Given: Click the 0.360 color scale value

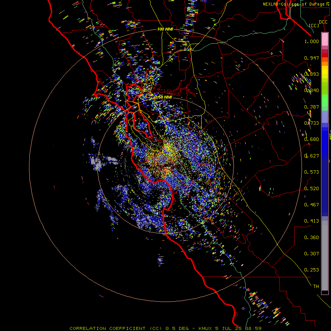Looking at the screenshot, I should (312, 238).
